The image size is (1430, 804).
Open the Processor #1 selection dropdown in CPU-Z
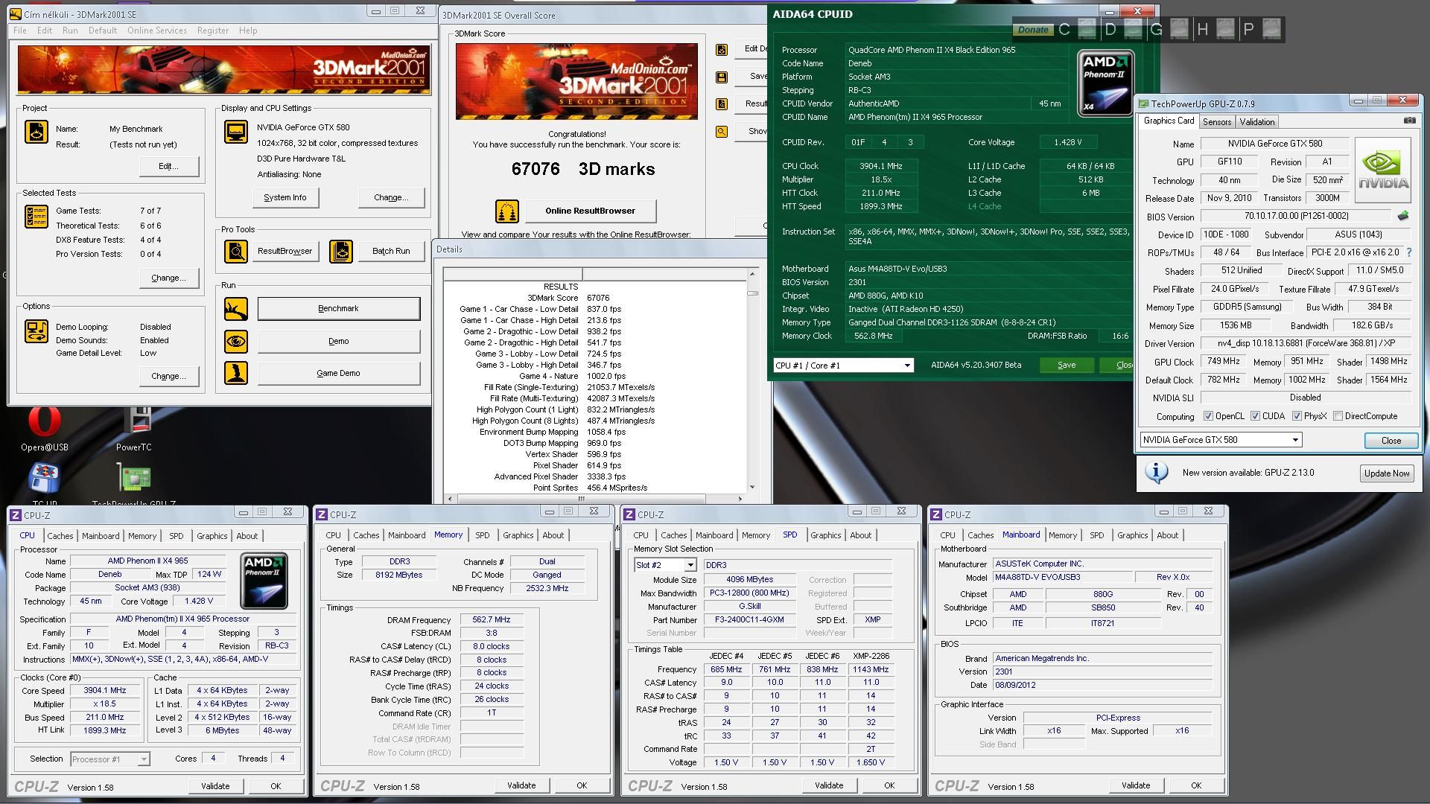[x=109, y=759]
